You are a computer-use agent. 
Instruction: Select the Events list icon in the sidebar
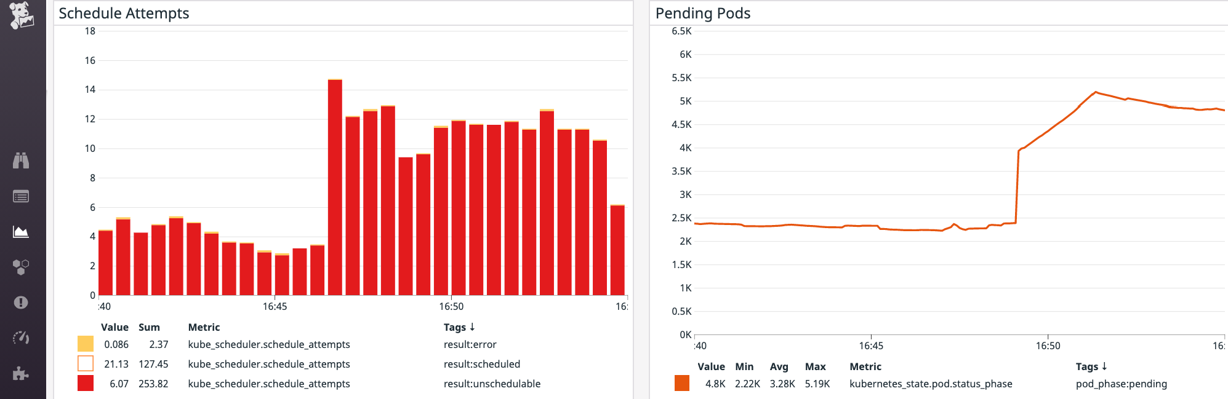click(x=22, y=196)
